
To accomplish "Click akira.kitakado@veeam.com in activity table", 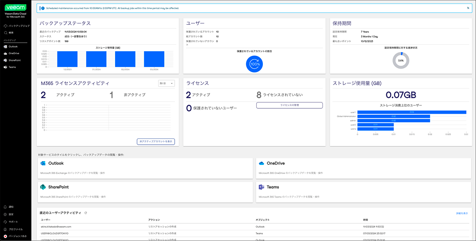I will click(56, 227).
